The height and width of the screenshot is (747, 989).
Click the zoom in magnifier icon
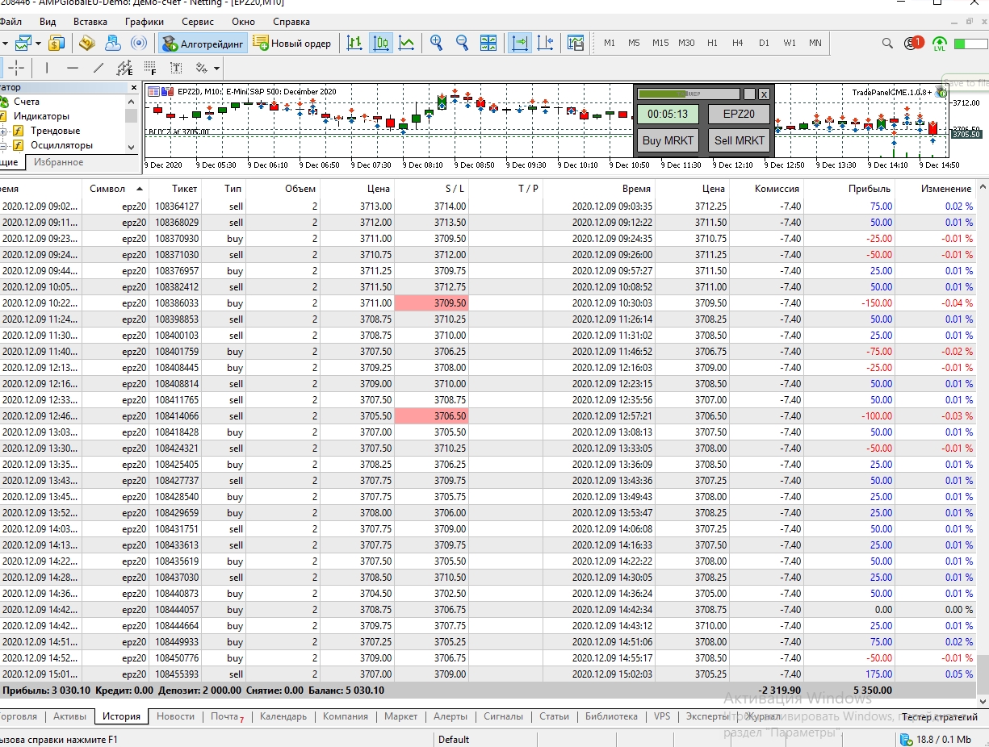tap(436, 43)
